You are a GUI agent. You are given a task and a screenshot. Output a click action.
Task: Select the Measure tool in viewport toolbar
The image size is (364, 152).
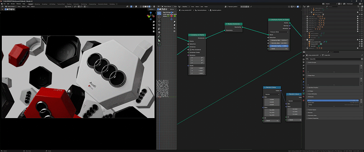[x=159, y=40]
